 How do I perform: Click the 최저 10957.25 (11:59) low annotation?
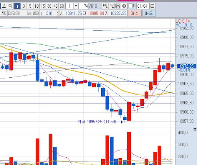tap(97, 122)
